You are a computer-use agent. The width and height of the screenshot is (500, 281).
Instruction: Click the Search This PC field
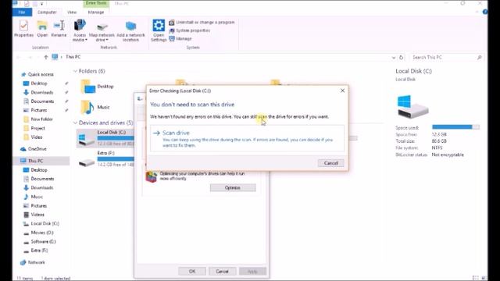click(x=447, y=57)
